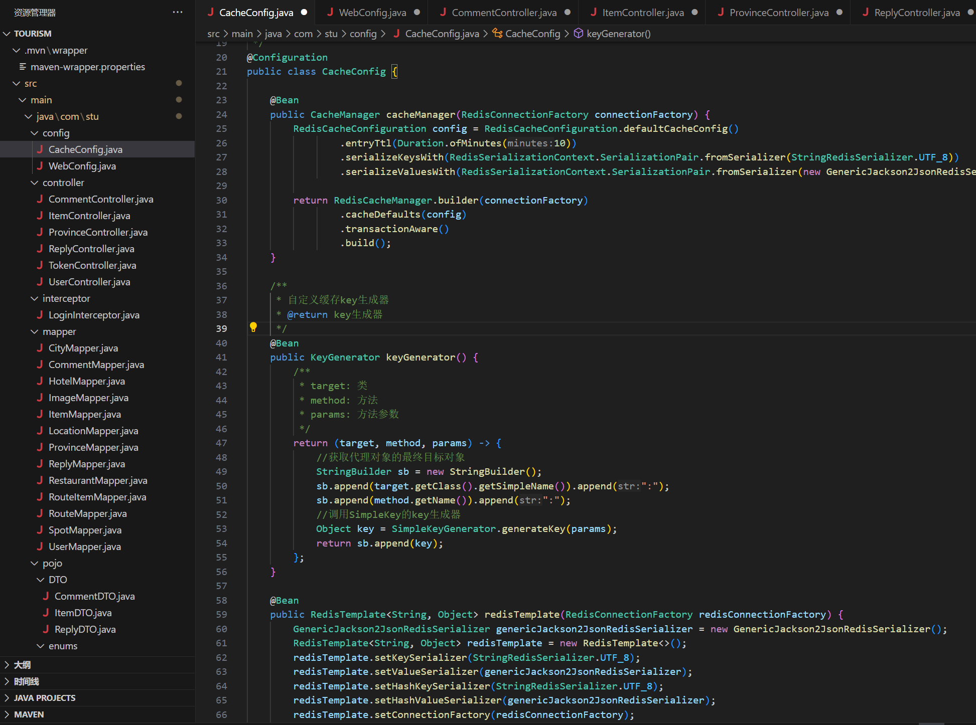Click the Java icon beside TokenController.java in explorer
Viewport: 976px width, 725px height.
coord(40,265)
